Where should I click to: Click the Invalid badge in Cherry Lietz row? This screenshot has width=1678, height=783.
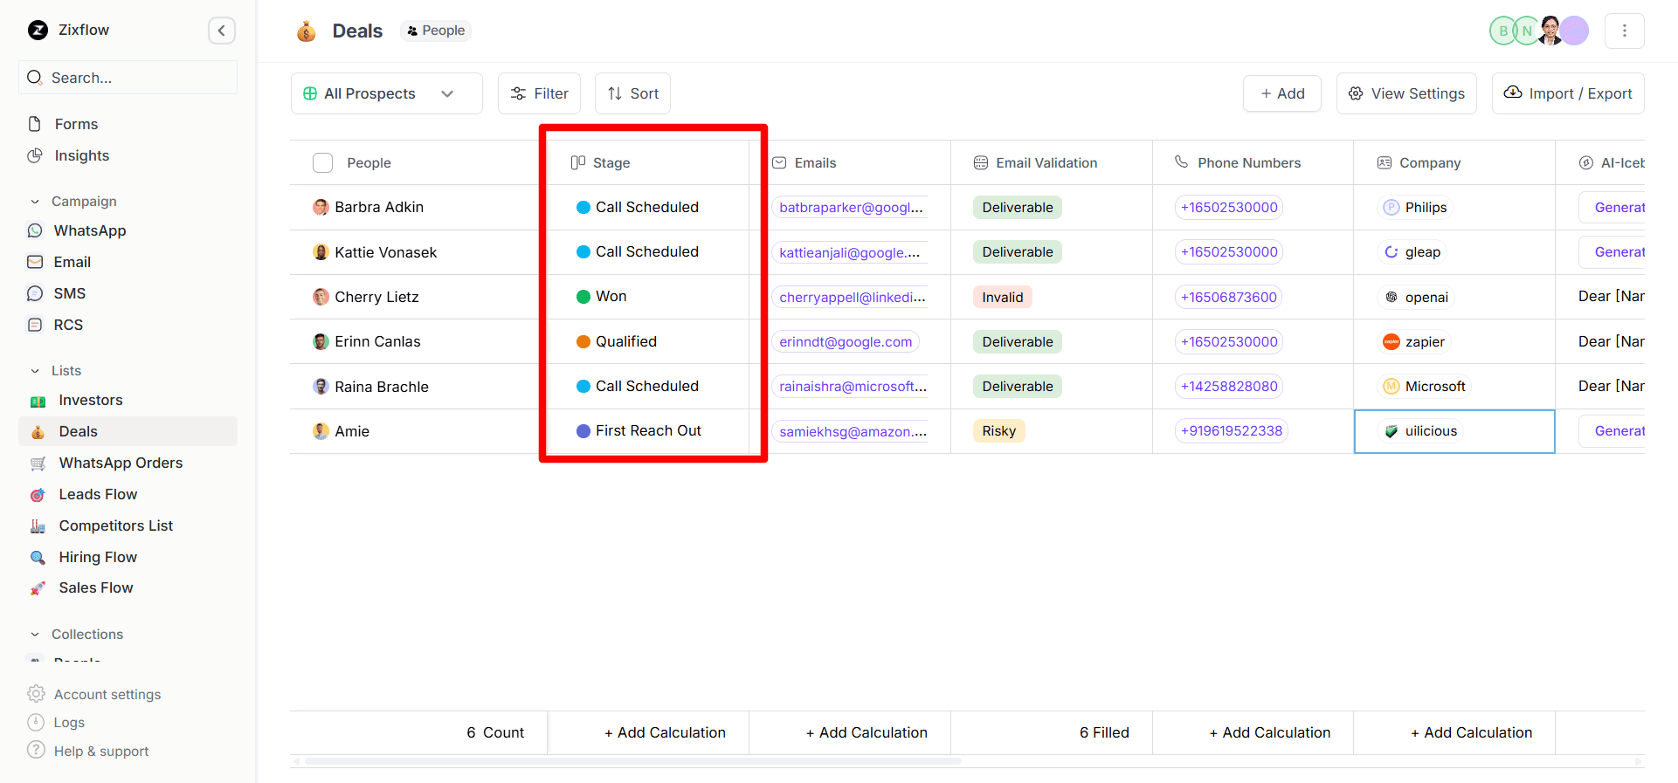pyautogui.click(x=1002, y=298)
